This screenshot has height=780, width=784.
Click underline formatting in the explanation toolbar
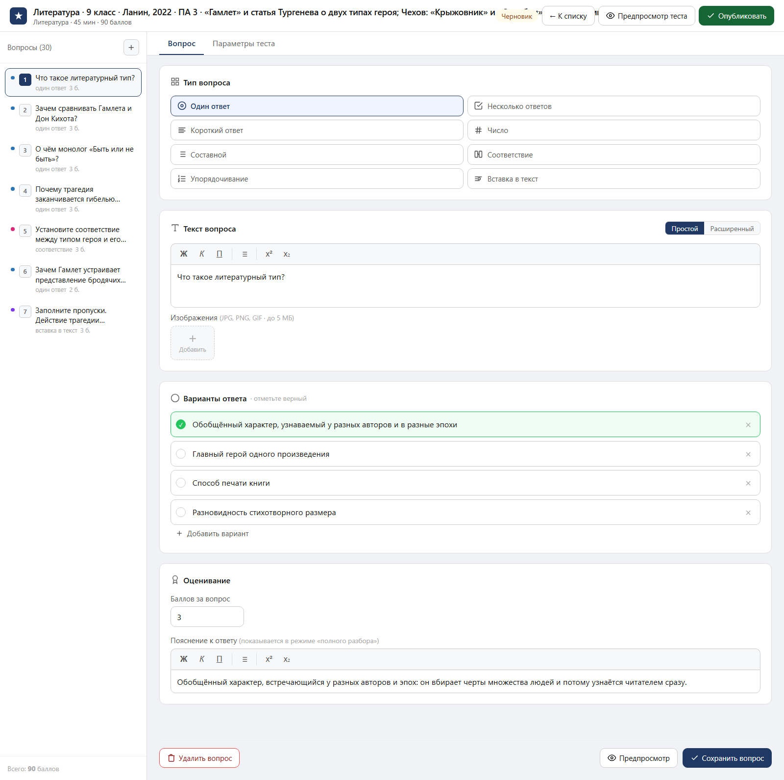pyautogui.click(x=220, y=659)
